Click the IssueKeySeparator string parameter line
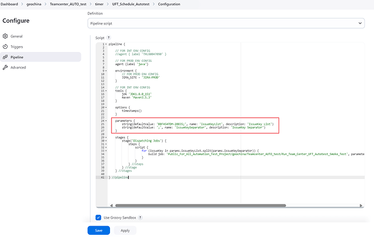The height and width of the screenshot is (237, 374). 194,127
